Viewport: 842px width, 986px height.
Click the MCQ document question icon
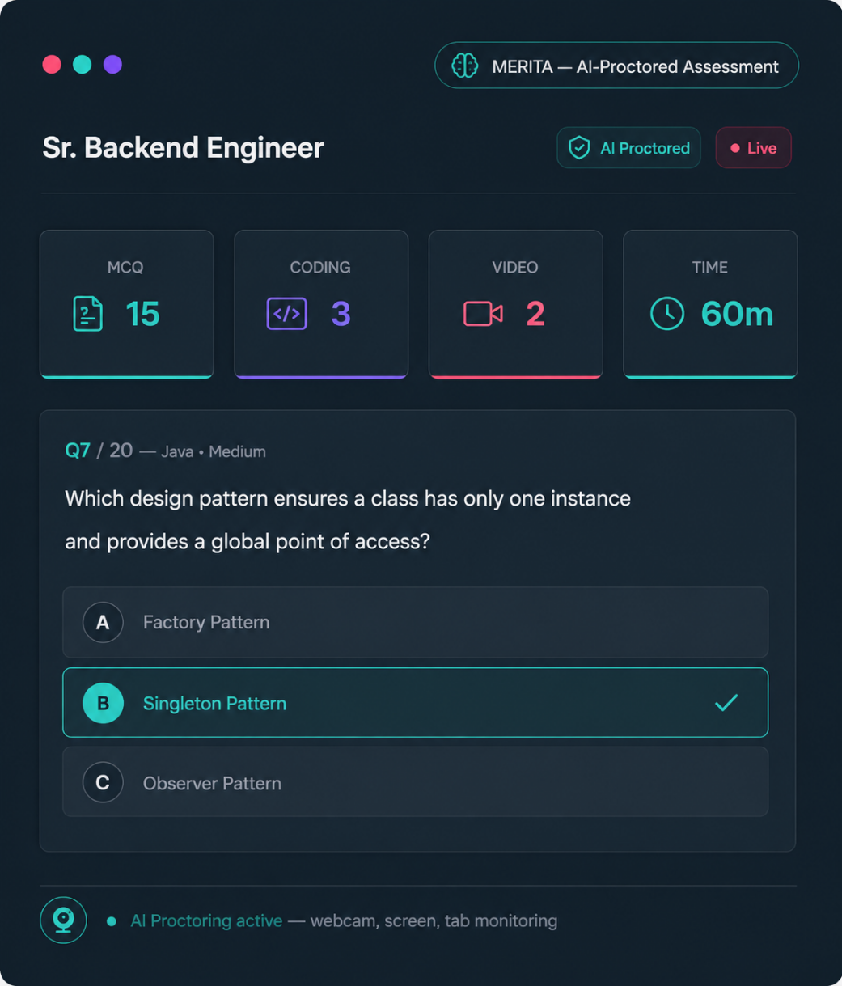pos(87,314)
